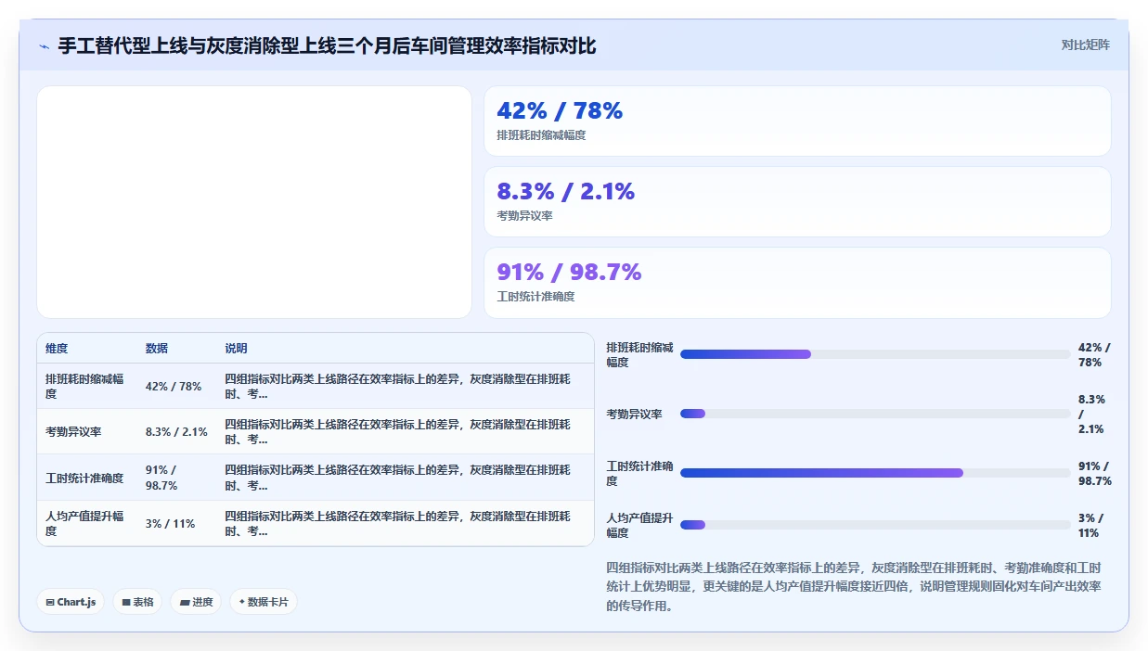Open the 说明 text in the 考勤异议率 table row
Image resolution: width=1148 pixels, height=651 pixels.
399,432
